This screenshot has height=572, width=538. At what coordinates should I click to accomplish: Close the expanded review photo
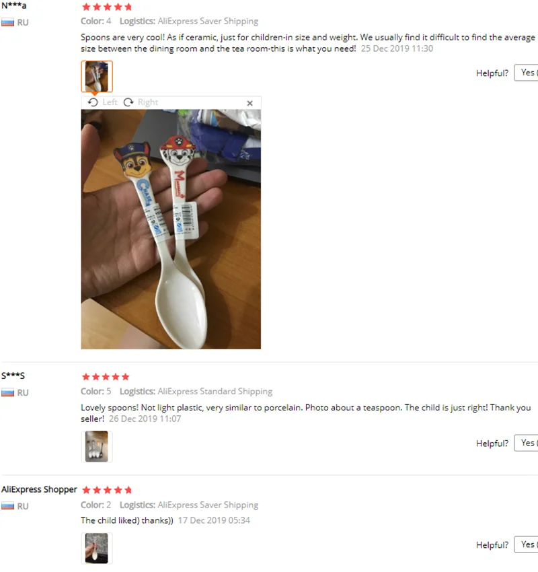tap(249, 103)
